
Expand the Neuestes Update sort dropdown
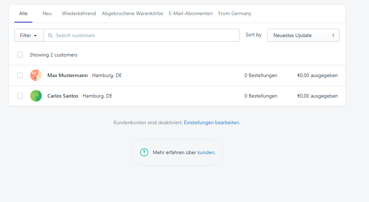(x=303, y=35)
